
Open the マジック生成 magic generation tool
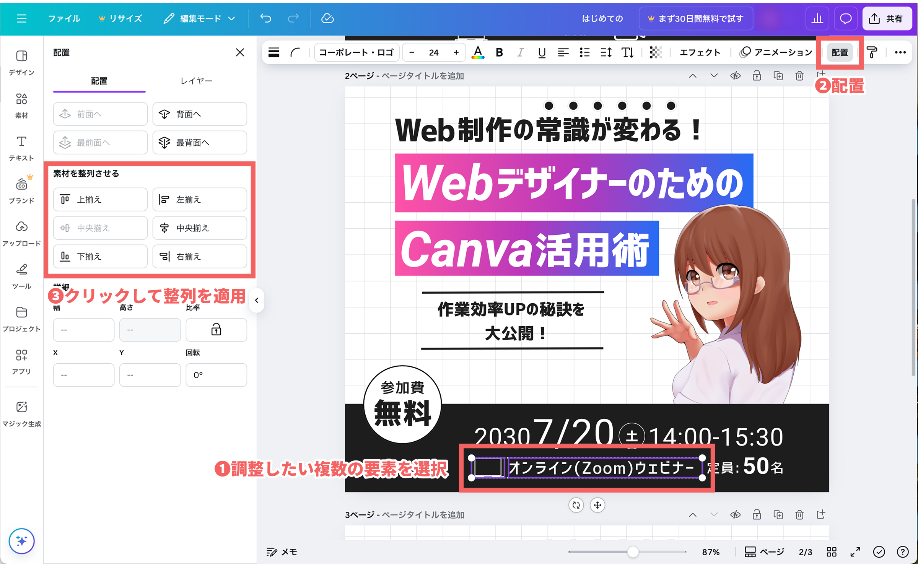point(21,413)
